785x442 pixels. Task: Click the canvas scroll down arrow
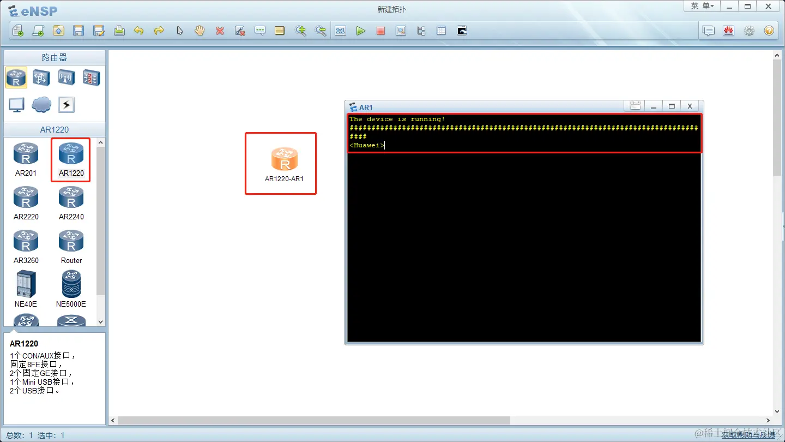point(777,411)
